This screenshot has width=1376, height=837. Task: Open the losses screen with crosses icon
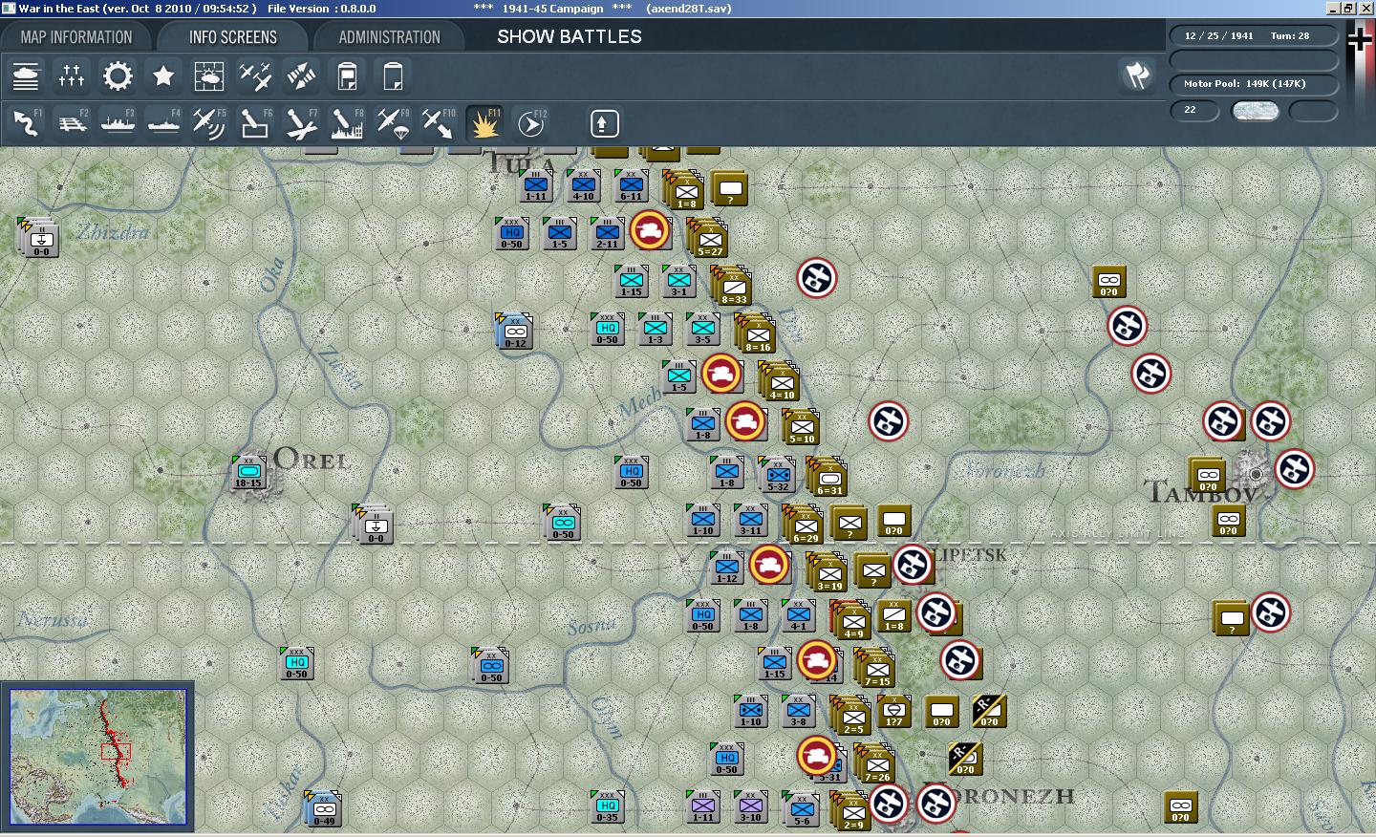pos(72,75)
